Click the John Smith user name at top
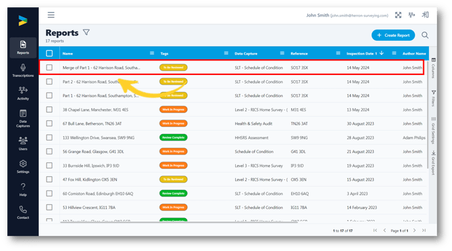Viewport: 452px width, 251px height. tap(317, 15)
